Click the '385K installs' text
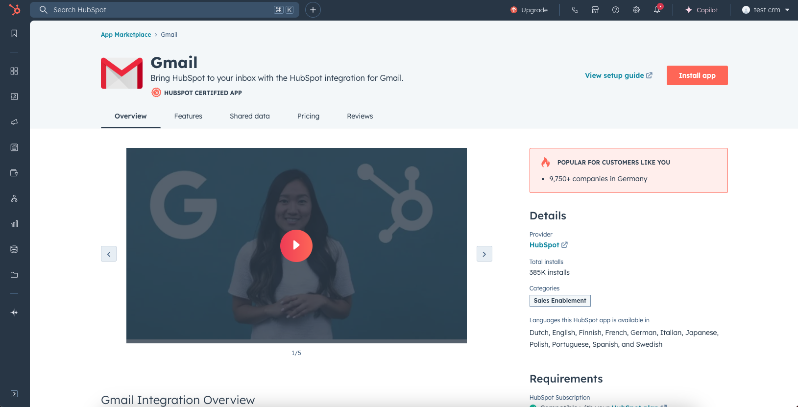 (550, 272)
